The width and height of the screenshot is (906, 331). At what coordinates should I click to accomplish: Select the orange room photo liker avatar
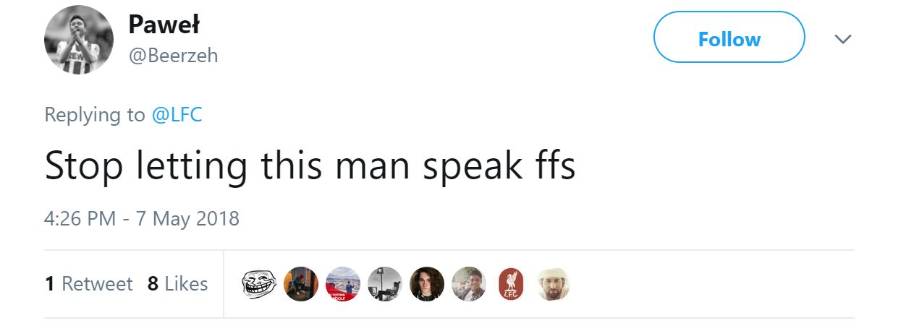pyautogui.click(x=301, y=284)
